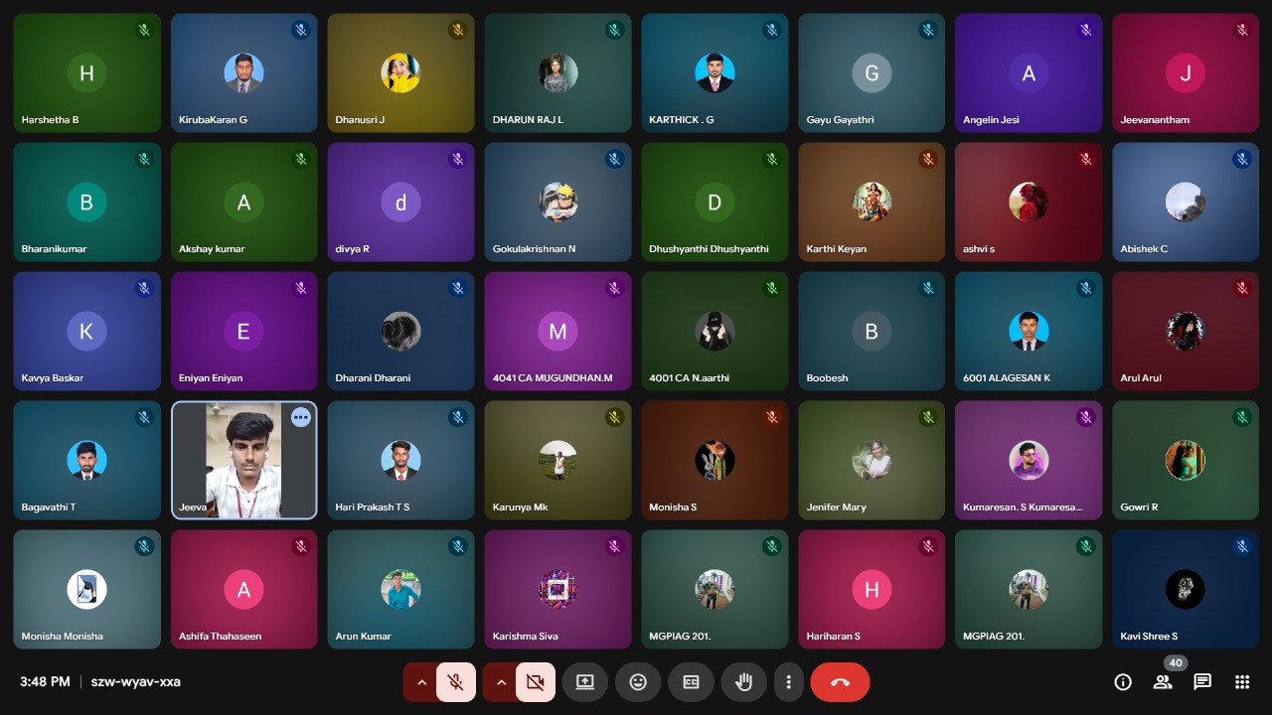
Task: Open the activities grid icon
Action: click(x=1242, y=682)
